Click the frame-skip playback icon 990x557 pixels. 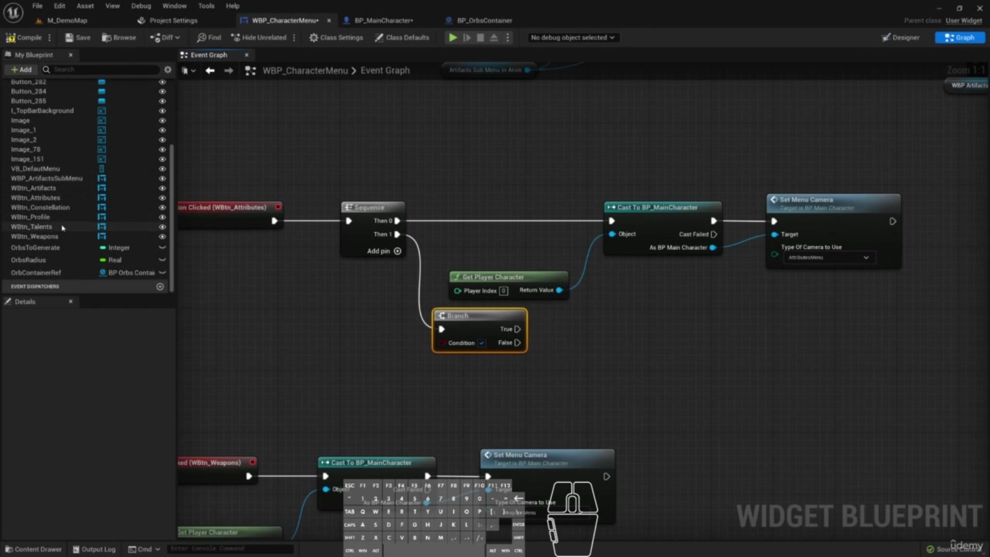point(467,38)
